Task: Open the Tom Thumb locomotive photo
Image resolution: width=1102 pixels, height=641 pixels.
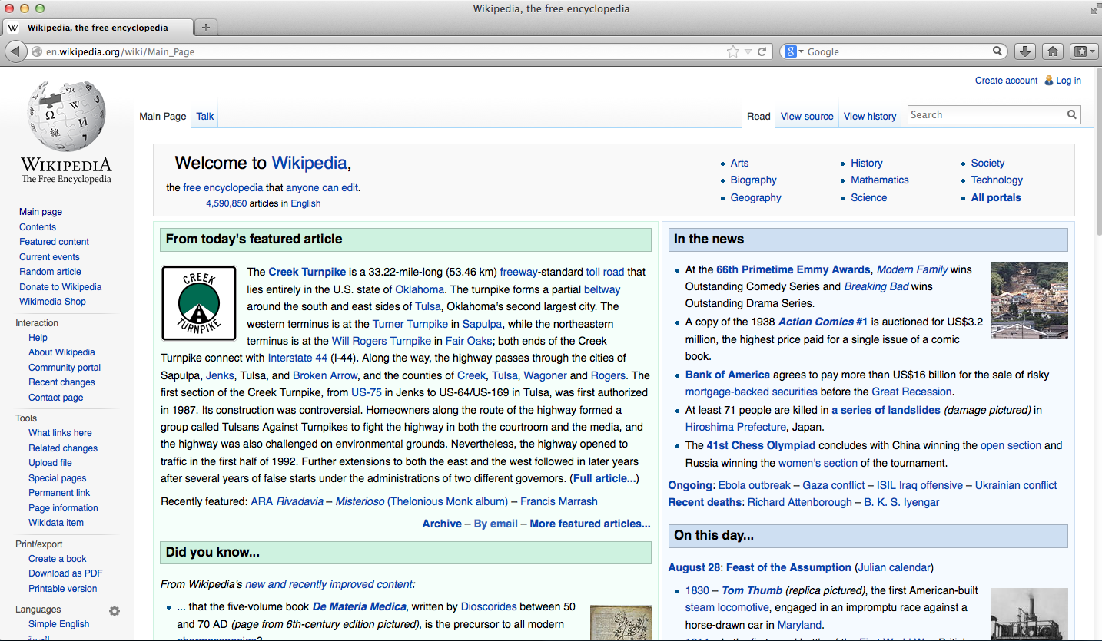Action: 1029,613
